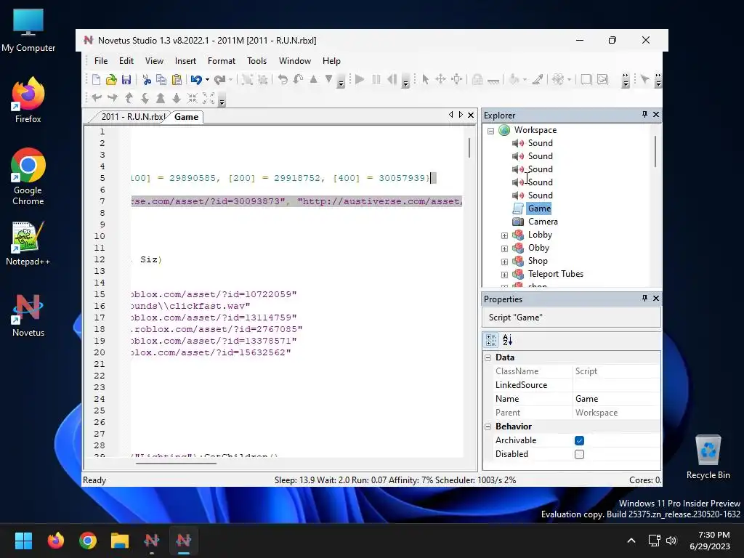Expand the Lobby model node
Viewport: 744px width, 558px height.
[504, 236]
